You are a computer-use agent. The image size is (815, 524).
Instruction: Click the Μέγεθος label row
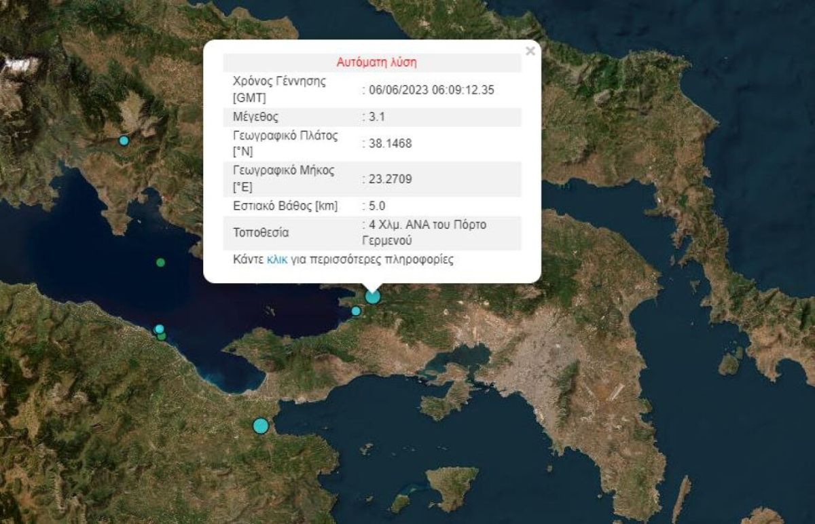pos(372,117)
